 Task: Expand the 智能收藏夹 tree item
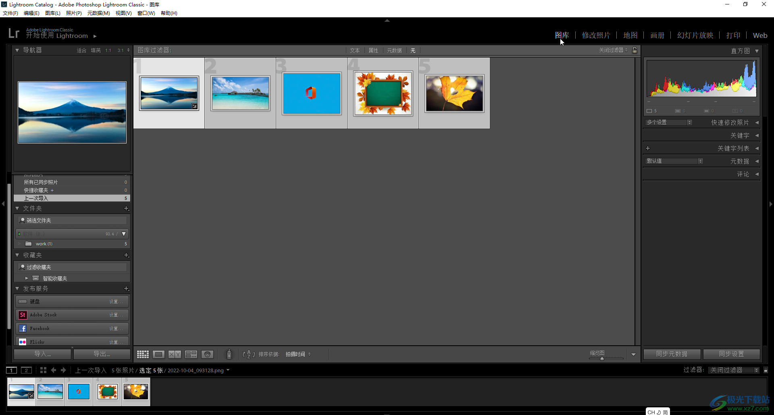[27, 278]
